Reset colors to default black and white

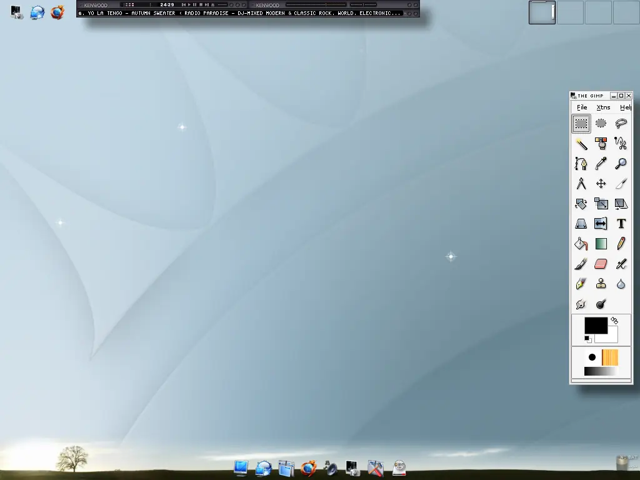point(587,339)
